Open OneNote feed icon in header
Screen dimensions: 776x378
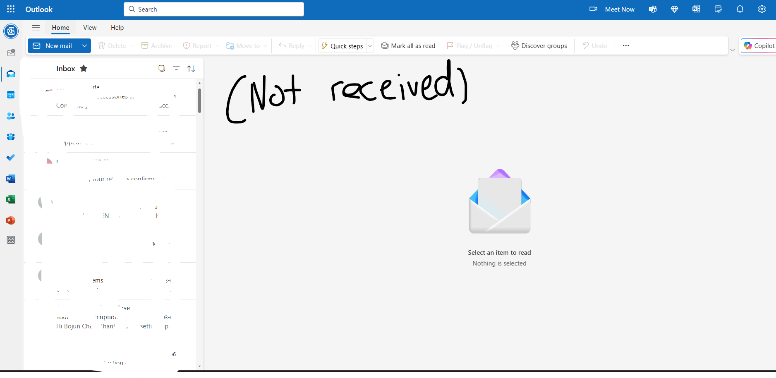[x=696, y=9]
